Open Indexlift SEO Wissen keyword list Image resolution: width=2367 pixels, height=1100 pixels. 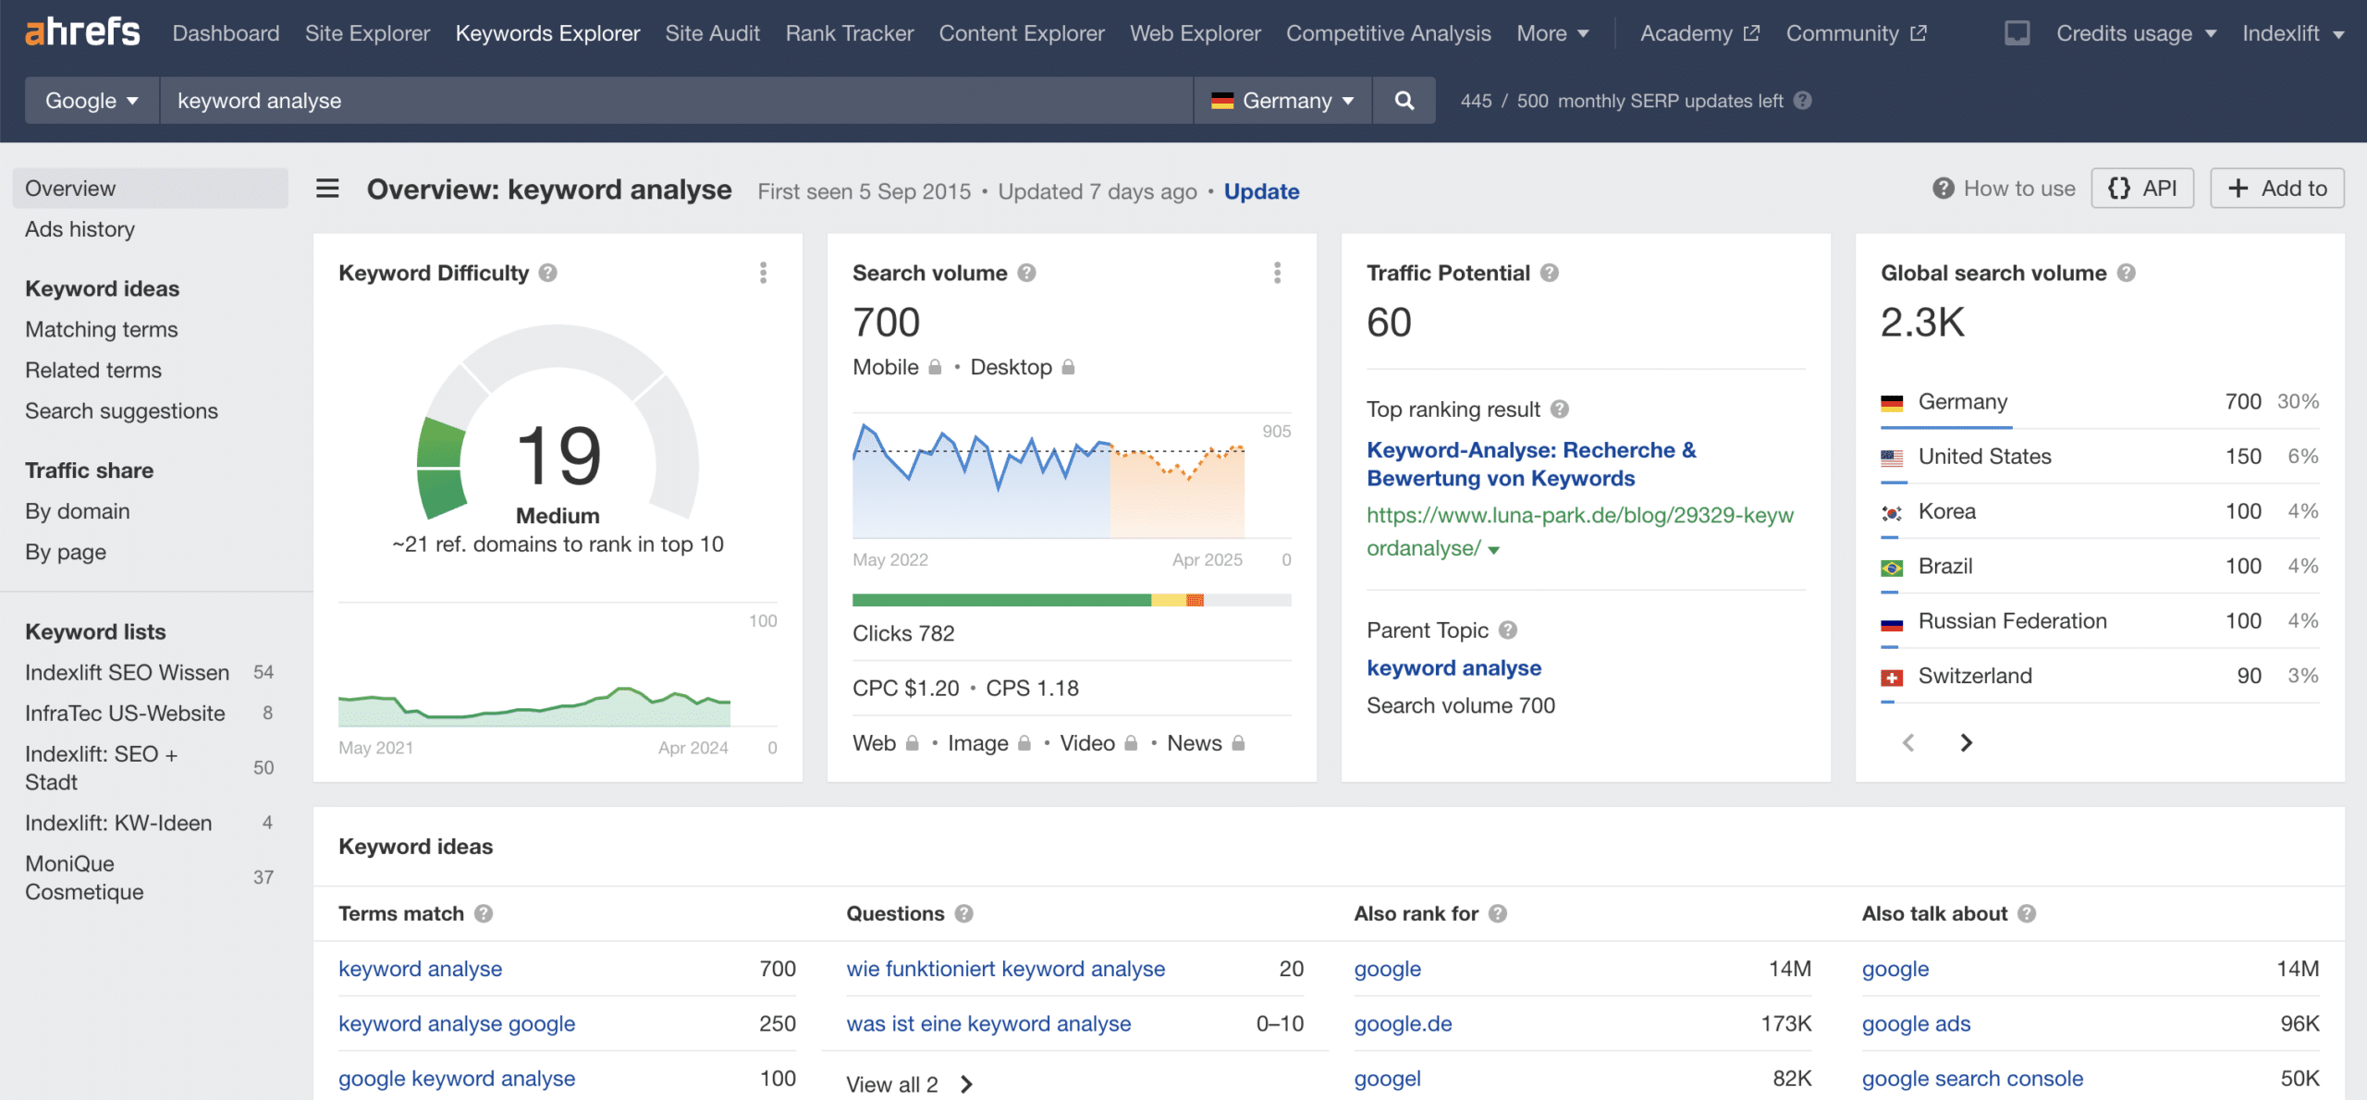pos(127,672)
